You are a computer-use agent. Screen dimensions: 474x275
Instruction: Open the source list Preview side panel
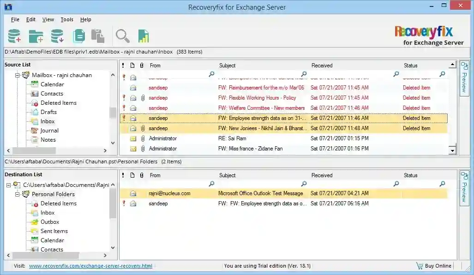464,78
